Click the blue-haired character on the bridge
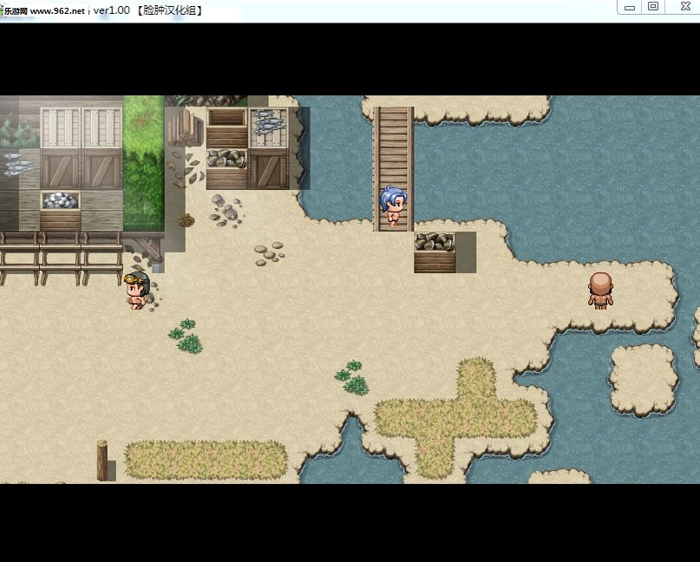The width and height of the screenshot is (700, 562). click(393, 206)
